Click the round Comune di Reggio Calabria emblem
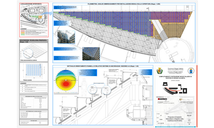The height and width of the screenshot is (128, 214). pos(191,71)
